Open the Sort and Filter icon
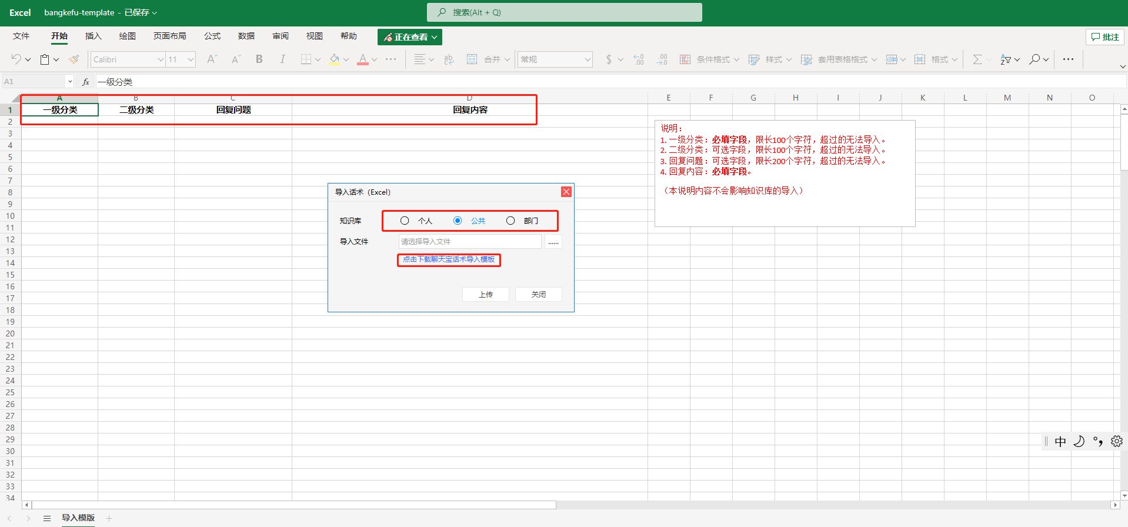 [x=1006, y=59]
